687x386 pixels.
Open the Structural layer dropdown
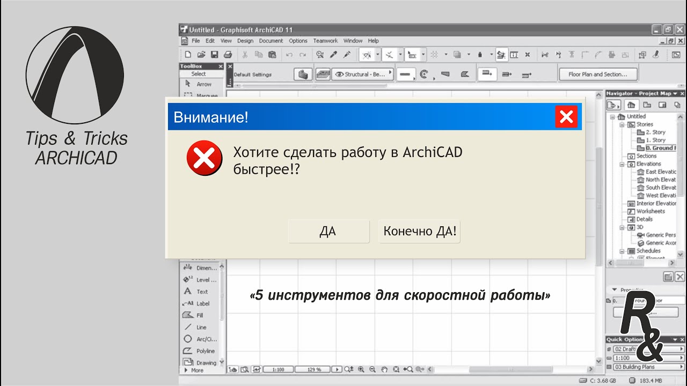click(363, 75)
